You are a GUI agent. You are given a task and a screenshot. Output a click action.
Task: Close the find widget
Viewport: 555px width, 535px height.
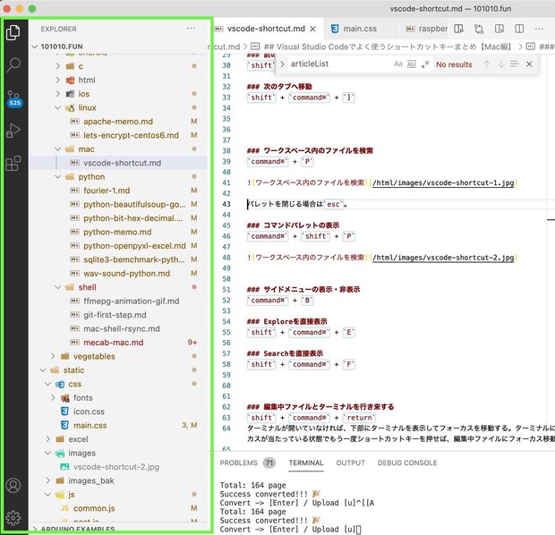[x=529, y=64]
